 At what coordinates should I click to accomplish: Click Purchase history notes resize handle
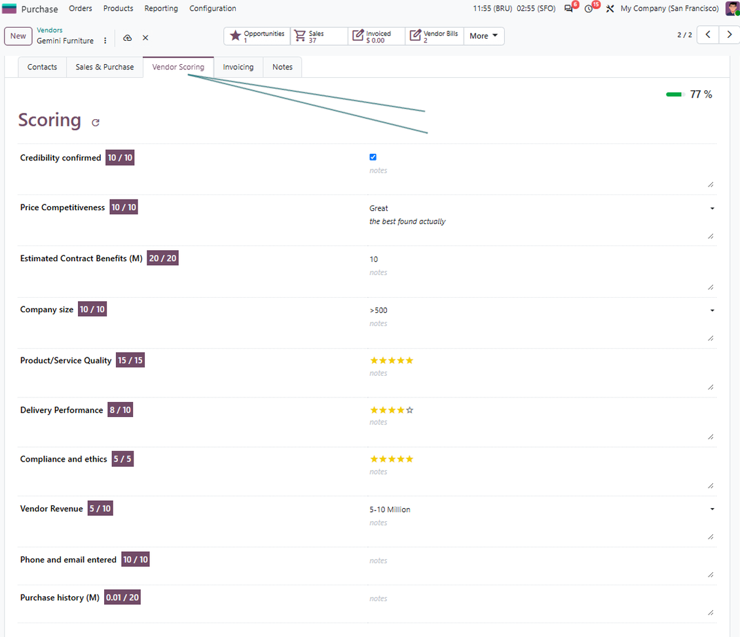pyautogui.click(x=711, y=613)
